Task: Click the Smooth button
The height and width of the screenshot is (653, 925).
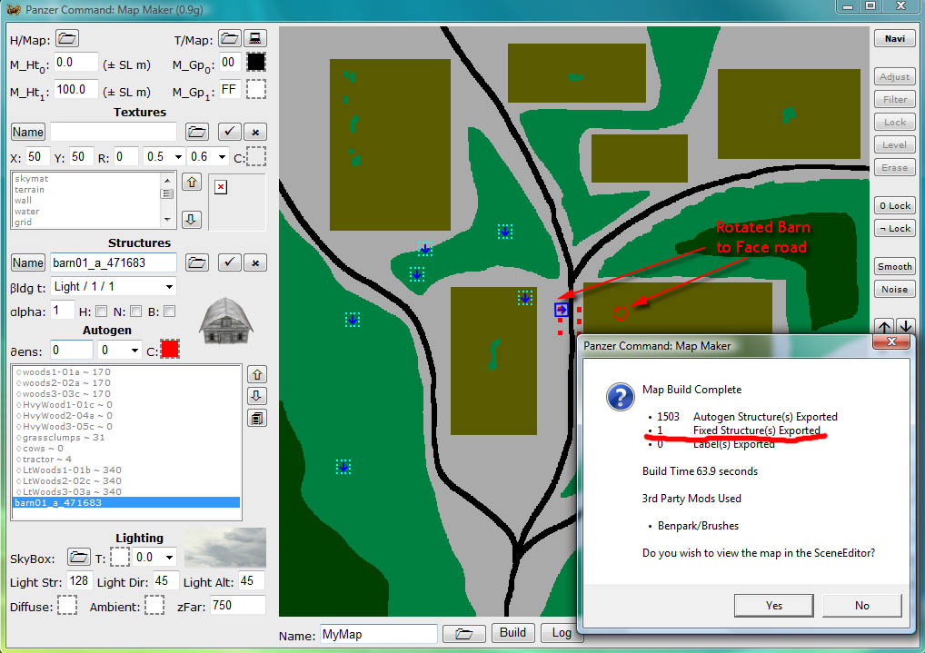Action: [x=894, y=267]
